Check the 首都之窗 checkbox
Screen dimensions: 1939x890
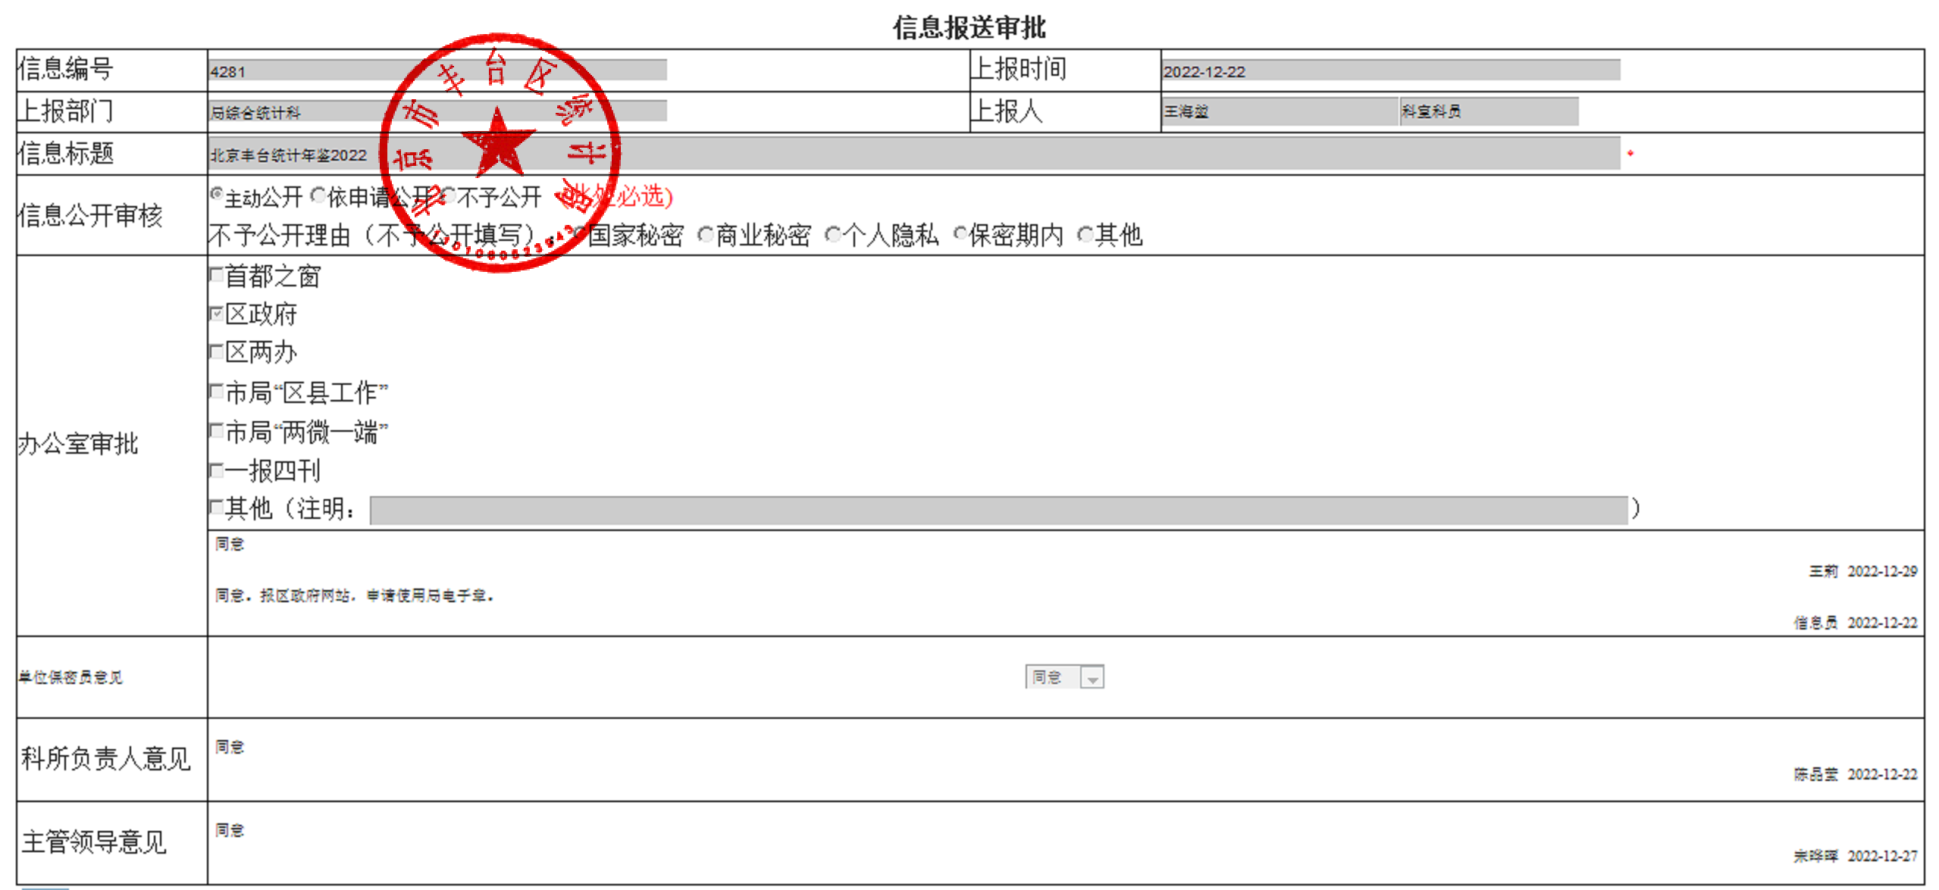pos(217,275)
